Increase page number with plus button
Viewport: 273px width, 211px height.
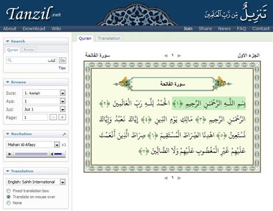[x=62, y=117]
